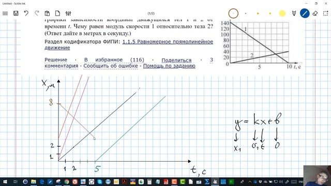Select the Eraser tool

[315, 13]
